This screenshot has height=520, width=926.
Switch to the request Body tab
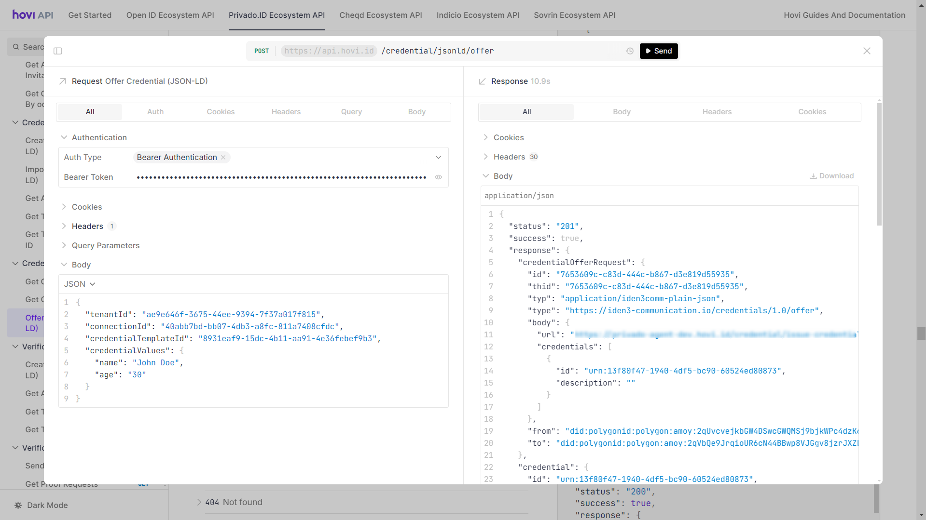tap(416, 112)
